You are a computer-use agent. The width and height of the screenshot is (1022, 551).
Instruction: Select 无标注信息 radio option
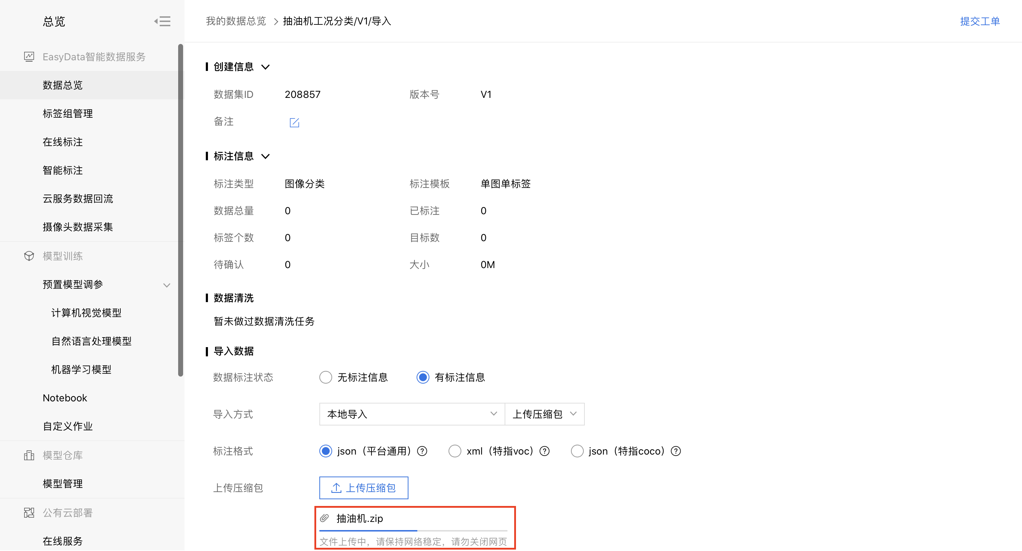click(326, 377)
